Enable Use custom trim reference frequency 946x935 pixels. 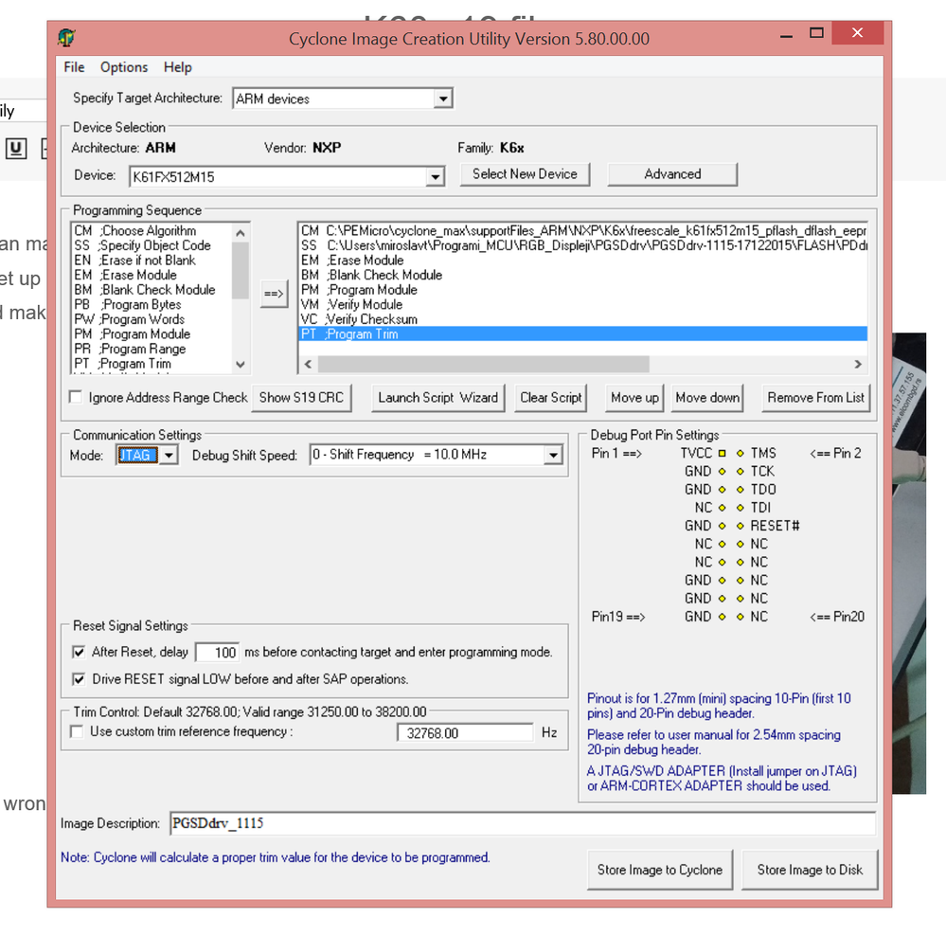pos(77,731)
